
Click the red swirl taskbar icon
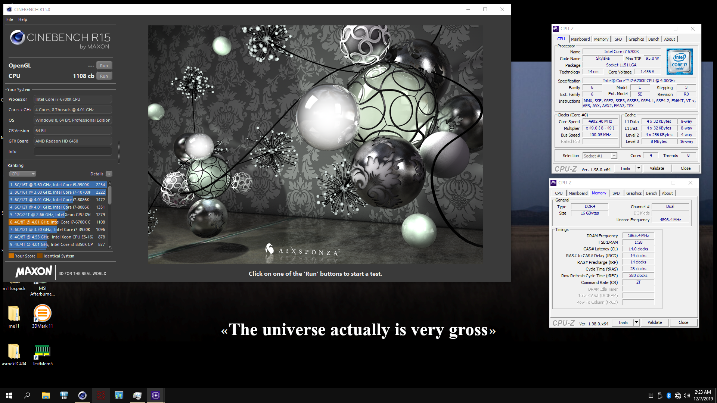(x=100, y=396)
